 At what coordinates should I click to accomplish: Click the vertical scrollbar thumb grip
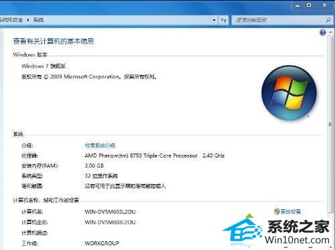coord(330,124)
